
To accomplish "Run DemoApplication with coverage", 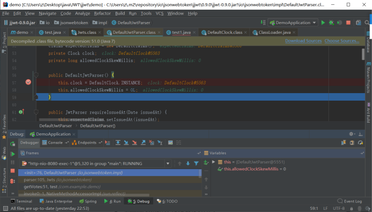I will 340,23.
